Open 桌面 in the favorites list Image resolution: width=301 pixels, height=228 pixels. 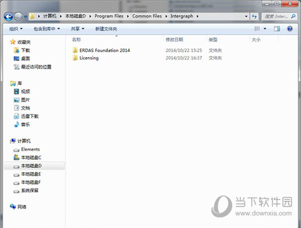tap(26, 59)
